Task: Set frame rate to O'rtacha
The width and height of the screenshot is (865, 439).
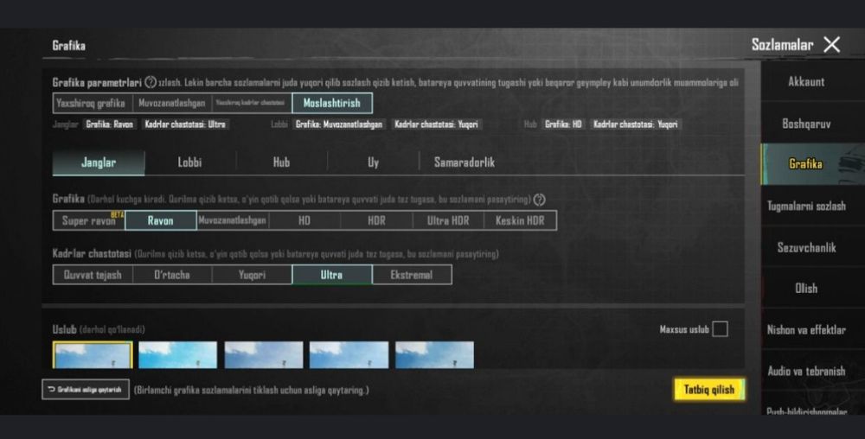Action: [172, 275]
